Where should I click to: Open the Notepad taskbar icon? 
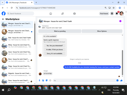click(94, 88)
